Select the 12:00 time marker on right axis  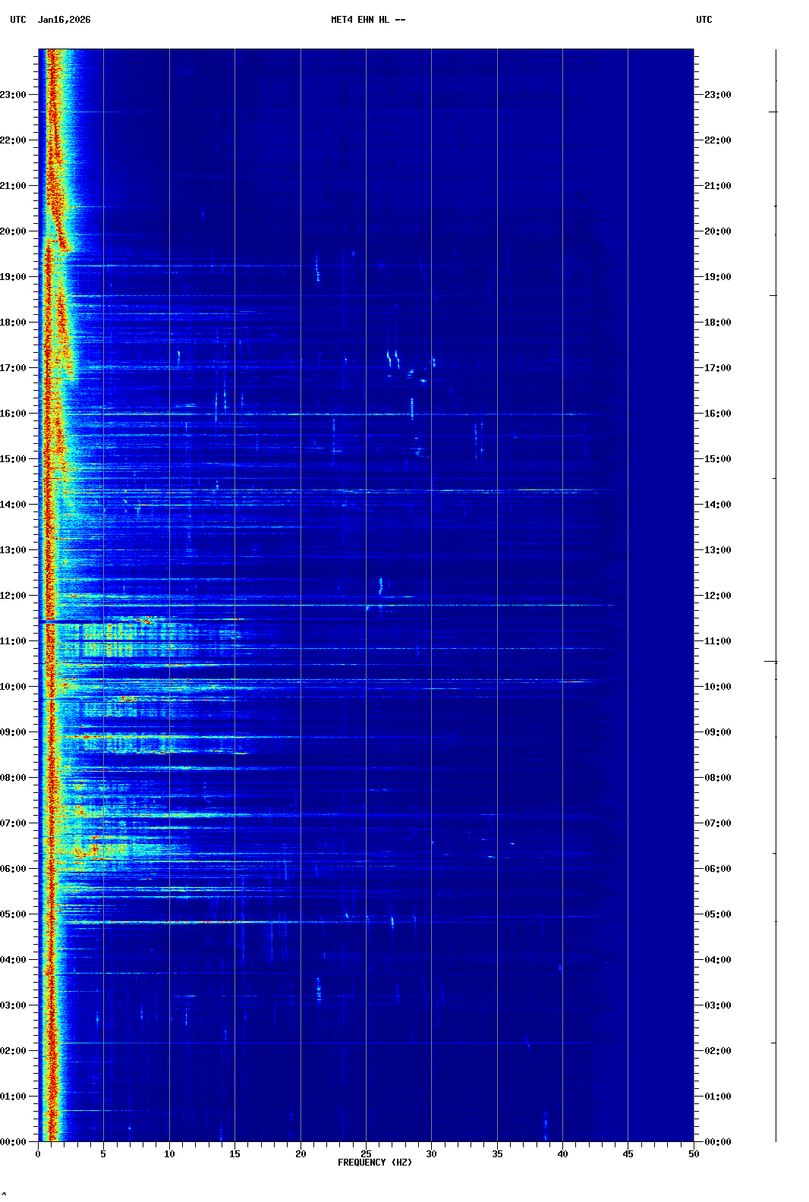point(717,596)
